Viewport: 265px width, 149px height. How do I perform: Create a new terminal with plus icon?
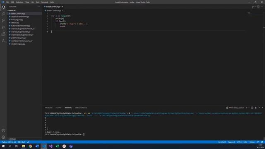pyautogui.click(x=247, y=108)
